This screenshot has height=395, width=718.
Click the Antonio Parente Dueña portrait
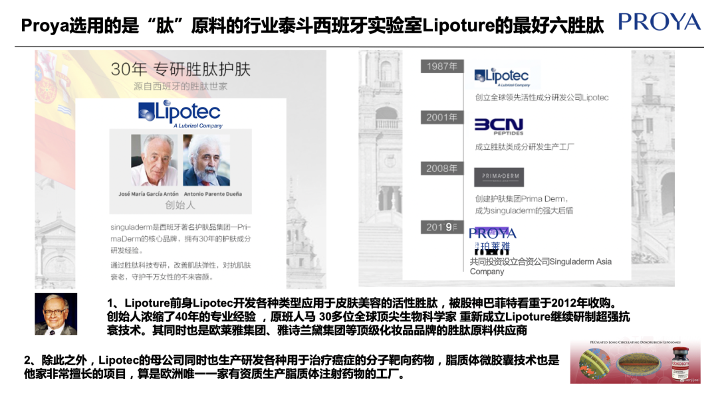(x=206, y=160)
